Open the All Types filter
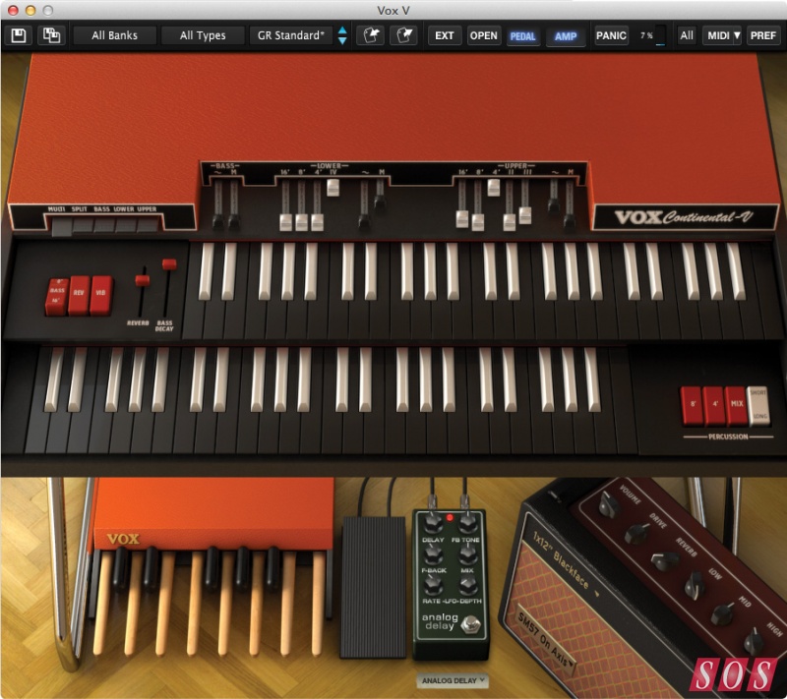 pos(203,36)
